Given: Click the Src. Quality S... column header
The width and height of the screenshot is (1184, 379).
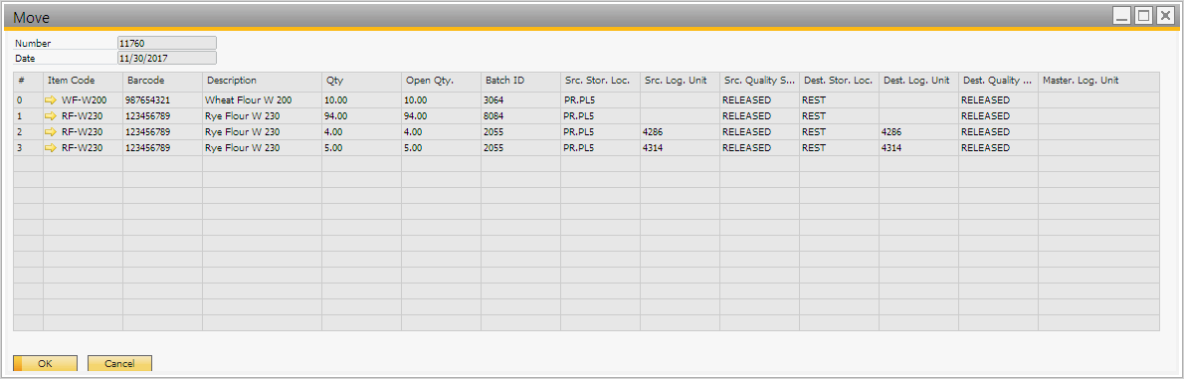Looking at the screenshot, I should (759, 81).
